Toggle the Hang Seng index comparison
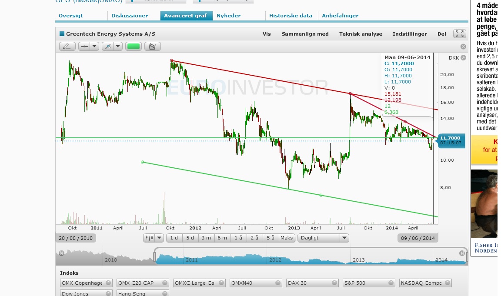 (x=143, y=293)
